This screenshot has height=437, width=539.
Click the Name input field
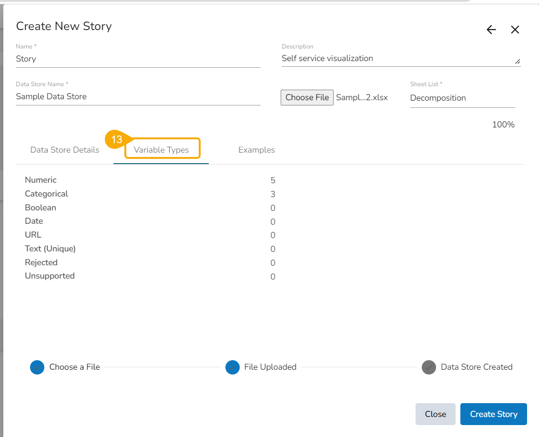tap(138, 58)
